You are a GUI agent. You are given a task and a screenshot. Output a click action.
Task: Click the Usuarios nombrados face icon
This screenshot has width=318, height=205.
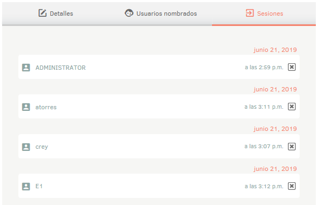click(x=129, y=13)
